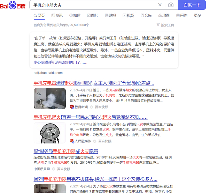Image resolution: width=209 pixels, height=193 pixels.
Task: Open 百度快照 for the 中国质量网 result
Action: [x=64, y=169]
